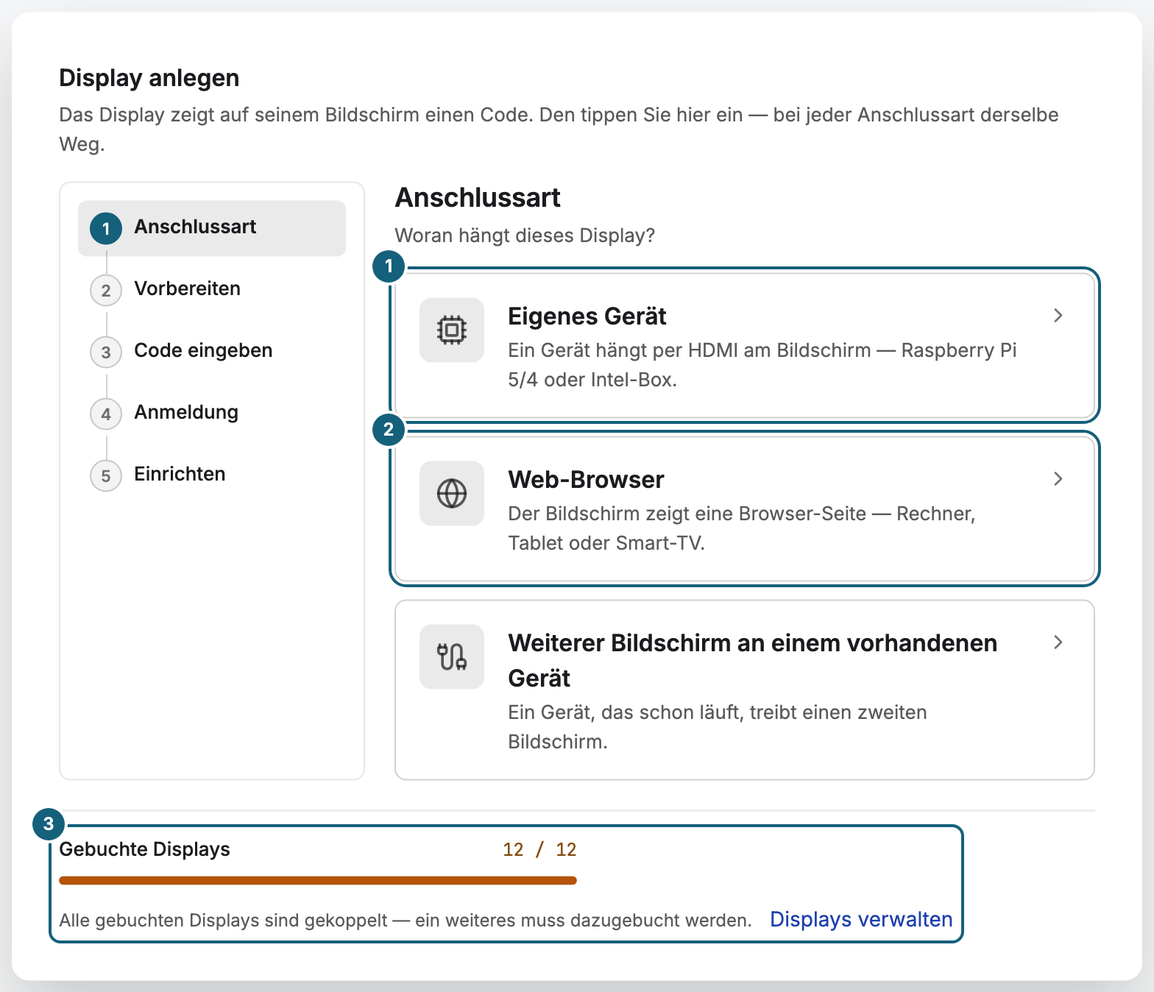Click the '12 / 12' display count
This screenshot has width=1154, height=992.
coord(539,850)
